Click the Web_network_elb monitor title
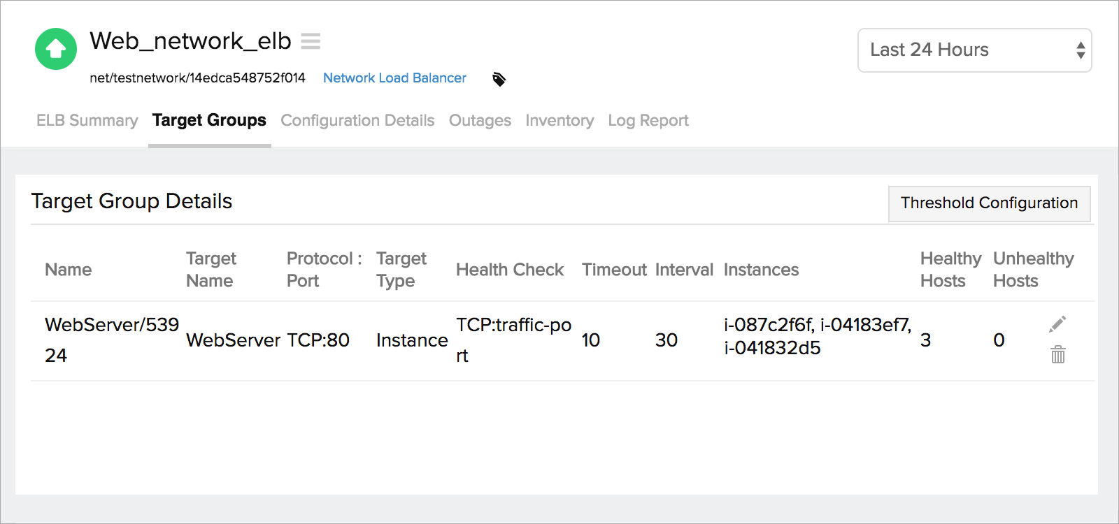Image resolution: width=1119 pixels, height=524 pixels. (190, 41)
